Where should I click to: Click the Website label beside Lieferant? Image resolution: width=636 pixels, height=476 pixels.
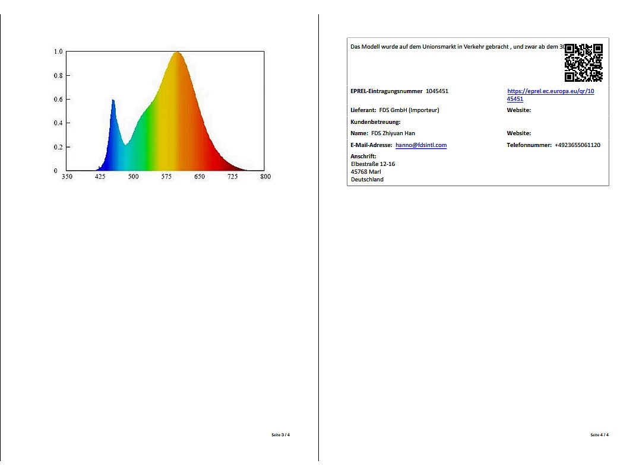(x=518, y=110)
